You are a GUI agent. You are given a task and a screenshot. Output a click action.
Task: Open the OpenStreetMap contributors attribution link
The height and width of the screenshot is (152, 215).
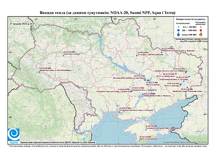pyautogui.click(x=185, y=142)
